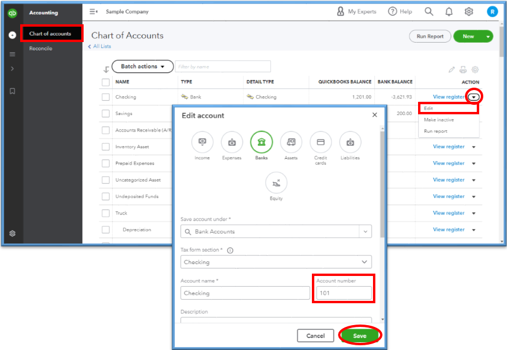Image resolution: width=507 pixels, height=350 pixels.
Task: Open the Tax form section dropdown
Action: [x=276, y=262]
